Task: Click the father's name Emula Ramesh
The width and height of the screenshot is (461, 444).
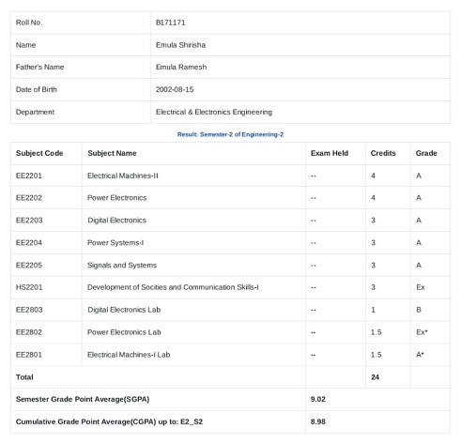Action: coord(181,68)
